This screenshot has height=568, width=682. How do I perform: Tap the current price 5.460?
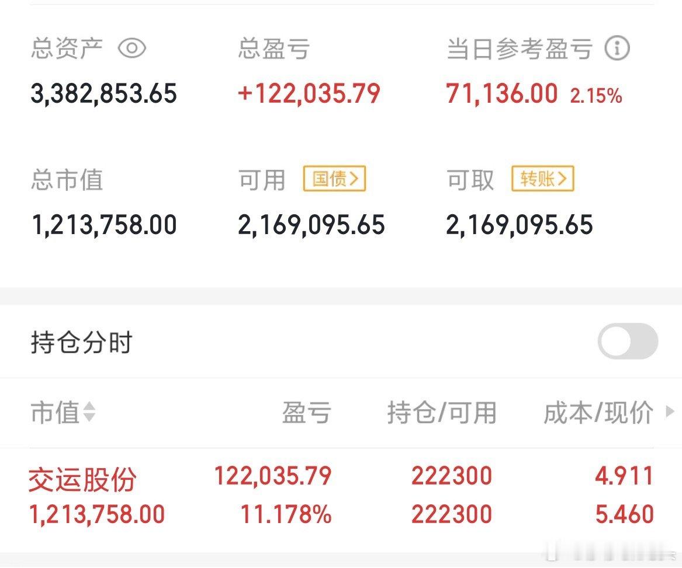(x=624, y=514)
